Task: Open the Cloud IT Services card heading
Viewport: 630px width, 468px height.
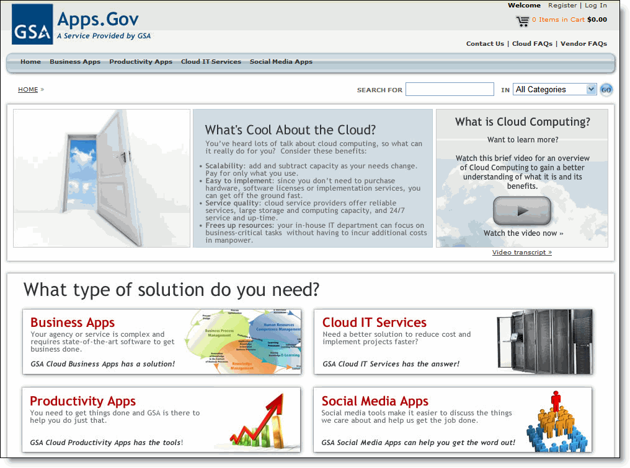Action: click(374, 323)
